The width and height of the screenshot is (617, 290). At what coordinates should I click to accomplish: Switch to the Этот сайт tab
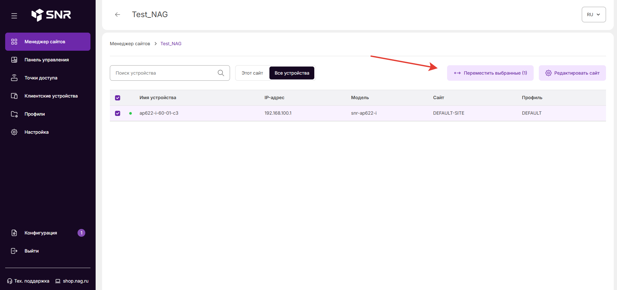point(252,73)
